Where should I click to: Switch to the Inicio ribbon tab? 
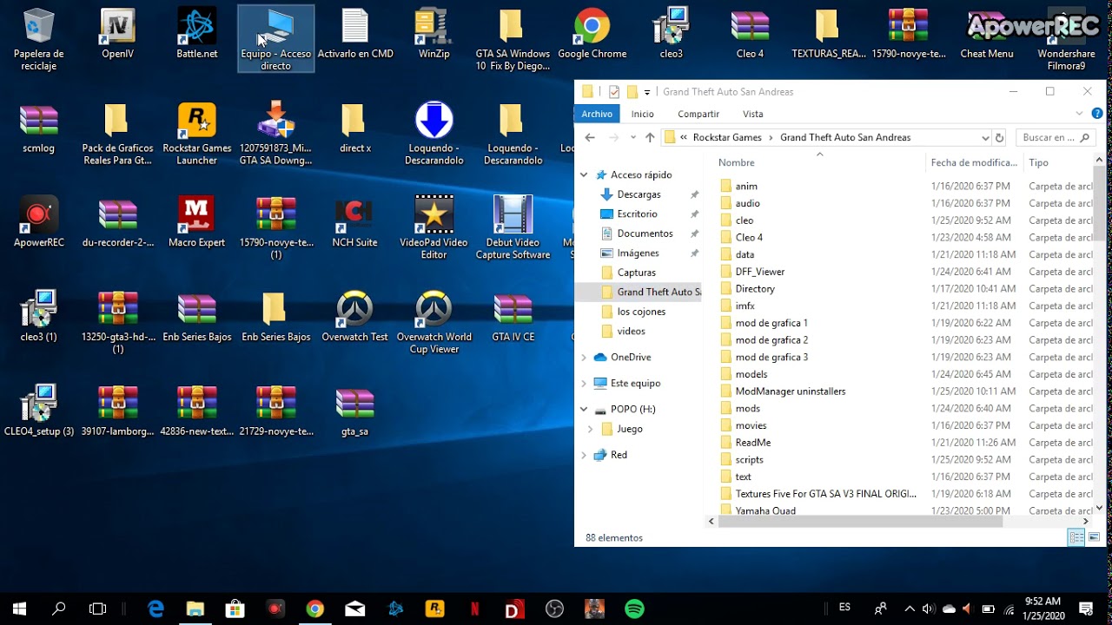(x=643, y=114)
